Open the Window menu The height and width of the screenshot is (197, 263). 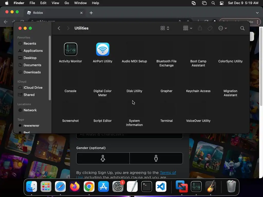[80, 3]
